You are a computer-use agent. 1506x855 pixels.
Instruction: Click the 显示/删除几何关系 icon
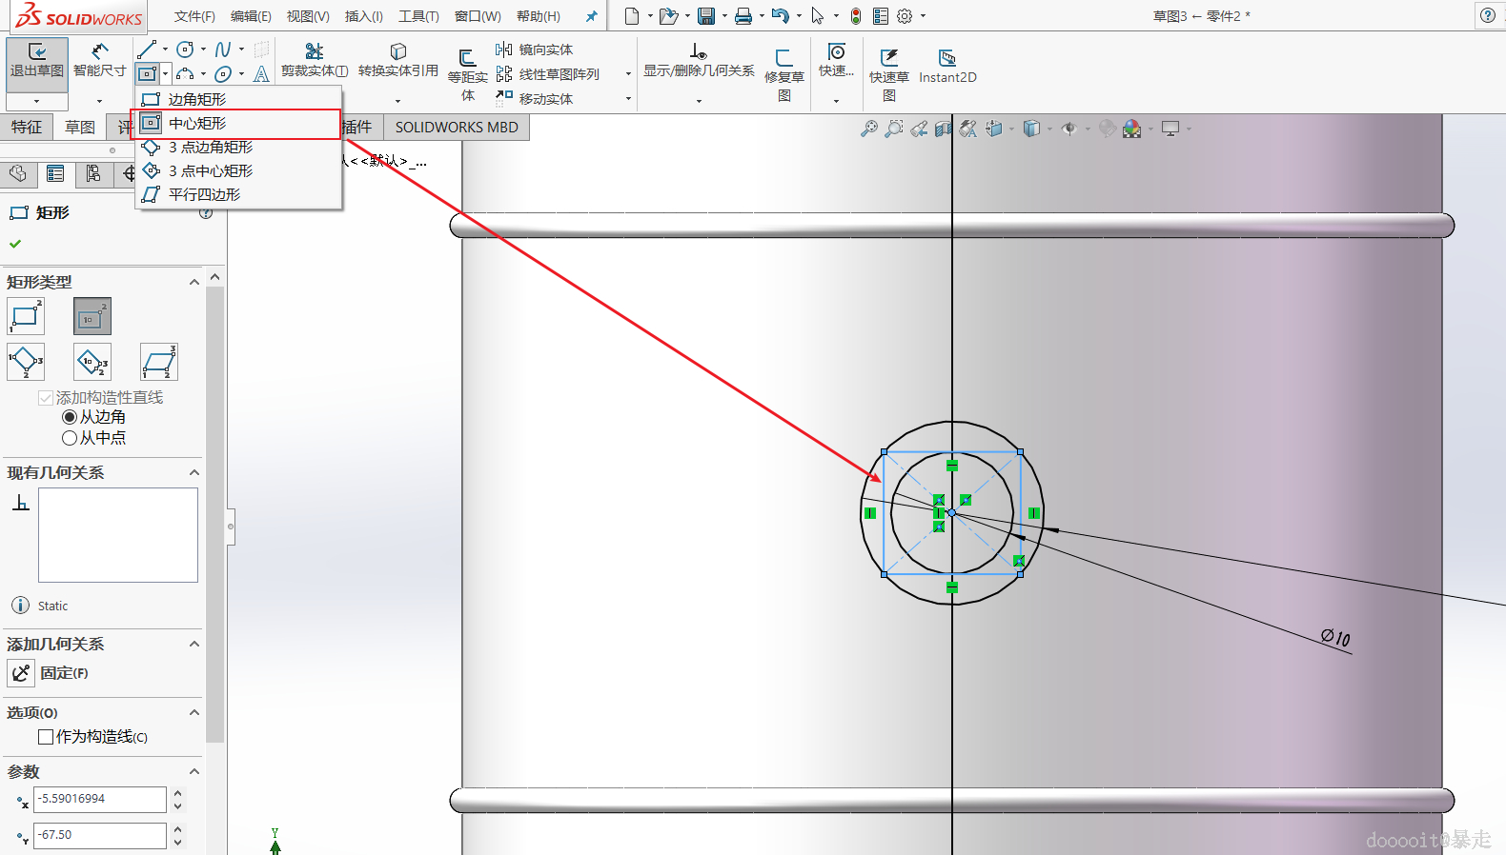pos(699,51)
